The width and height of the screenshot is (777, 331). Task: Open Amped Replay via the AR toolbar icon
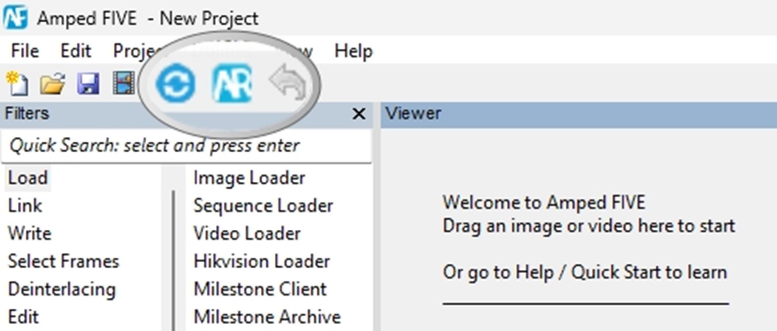click(x=233, y=84)
